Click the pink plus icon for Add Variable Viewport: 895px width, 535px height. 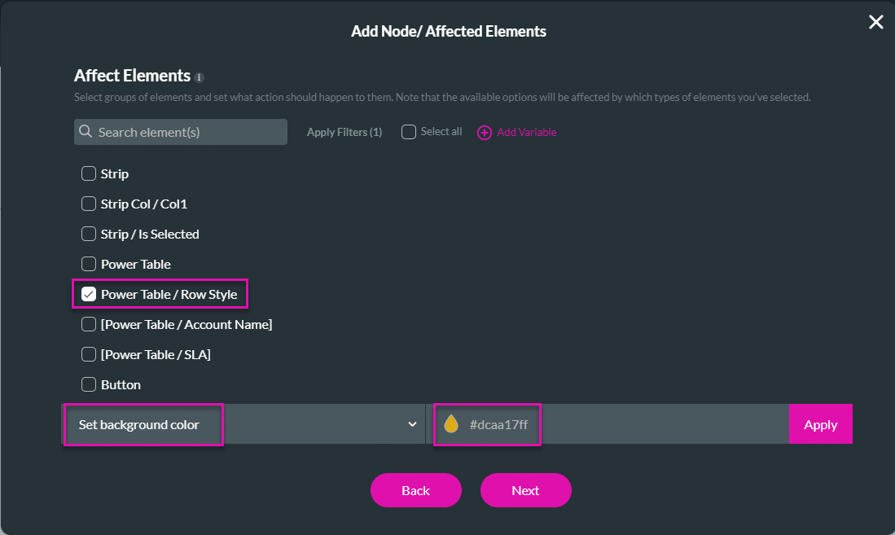coord(485,131)
